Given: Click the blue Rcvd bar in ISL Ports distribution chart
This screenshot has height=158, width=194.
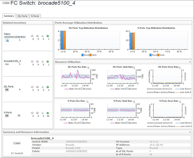Looking at the screenshot, I should (62, 40).
